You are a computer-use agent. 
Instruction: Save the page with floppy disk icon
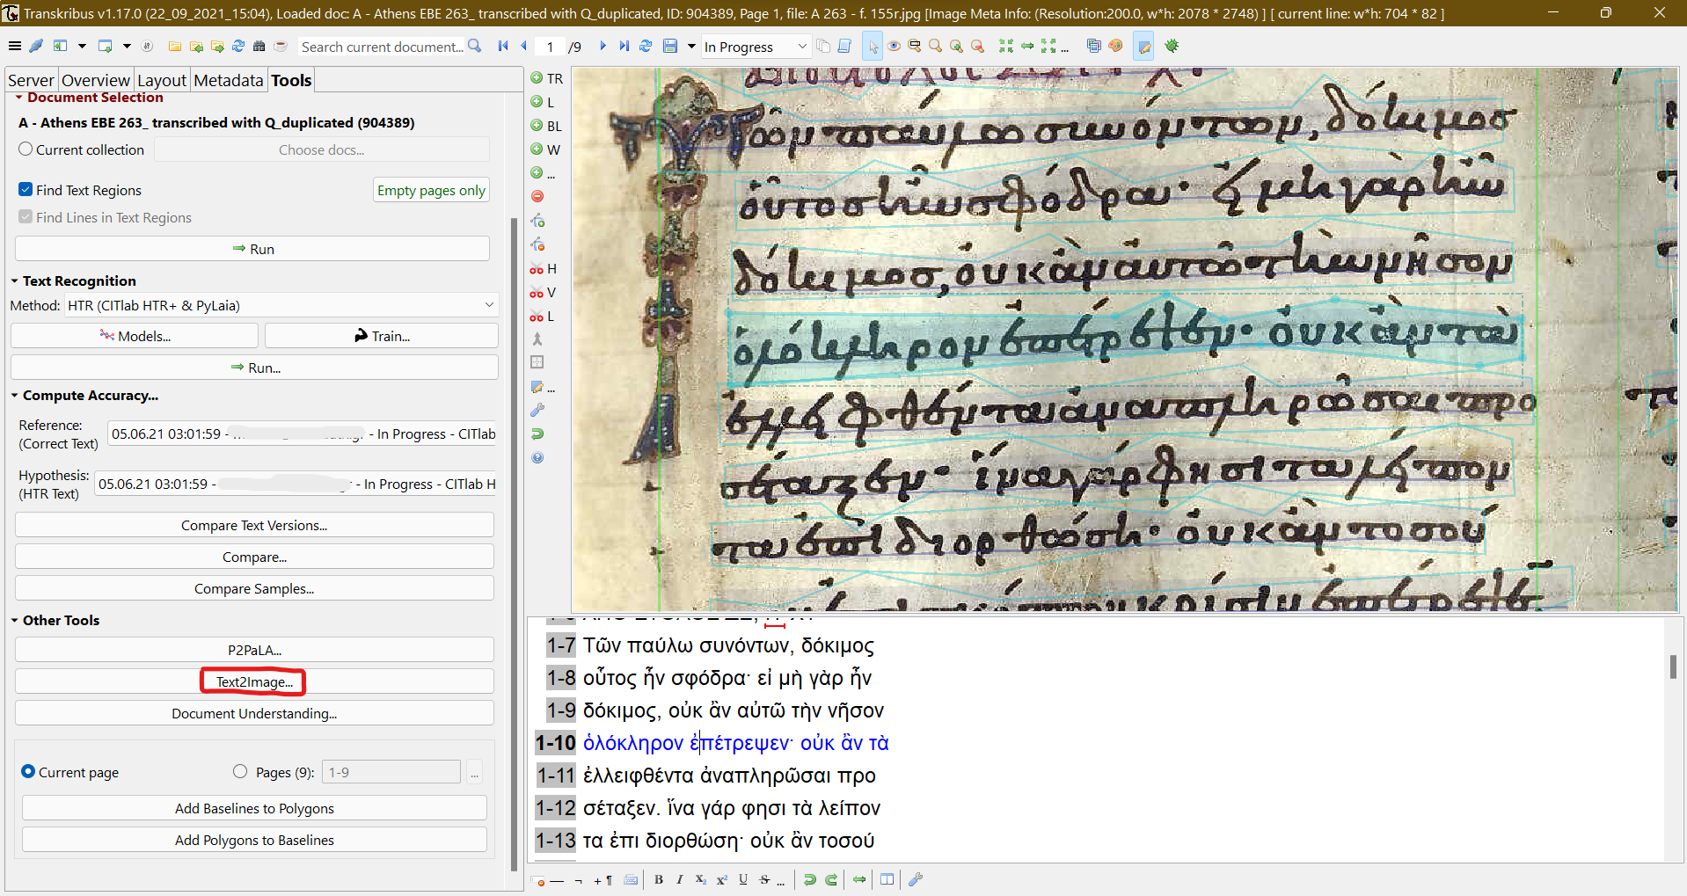click(670, 46)
